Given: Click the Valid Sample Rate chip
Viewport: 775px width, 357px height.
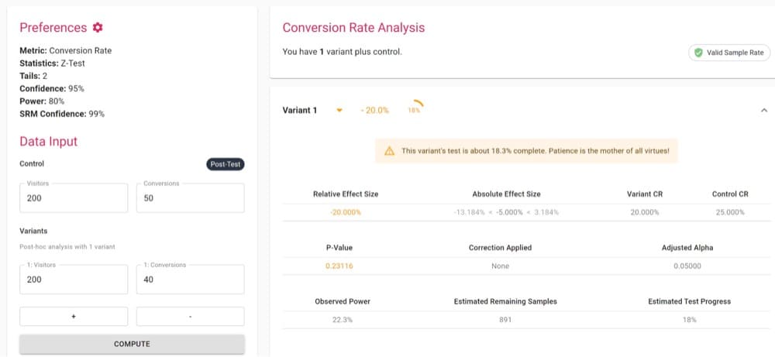Looking at the screenshot, I should coord(729,53).
